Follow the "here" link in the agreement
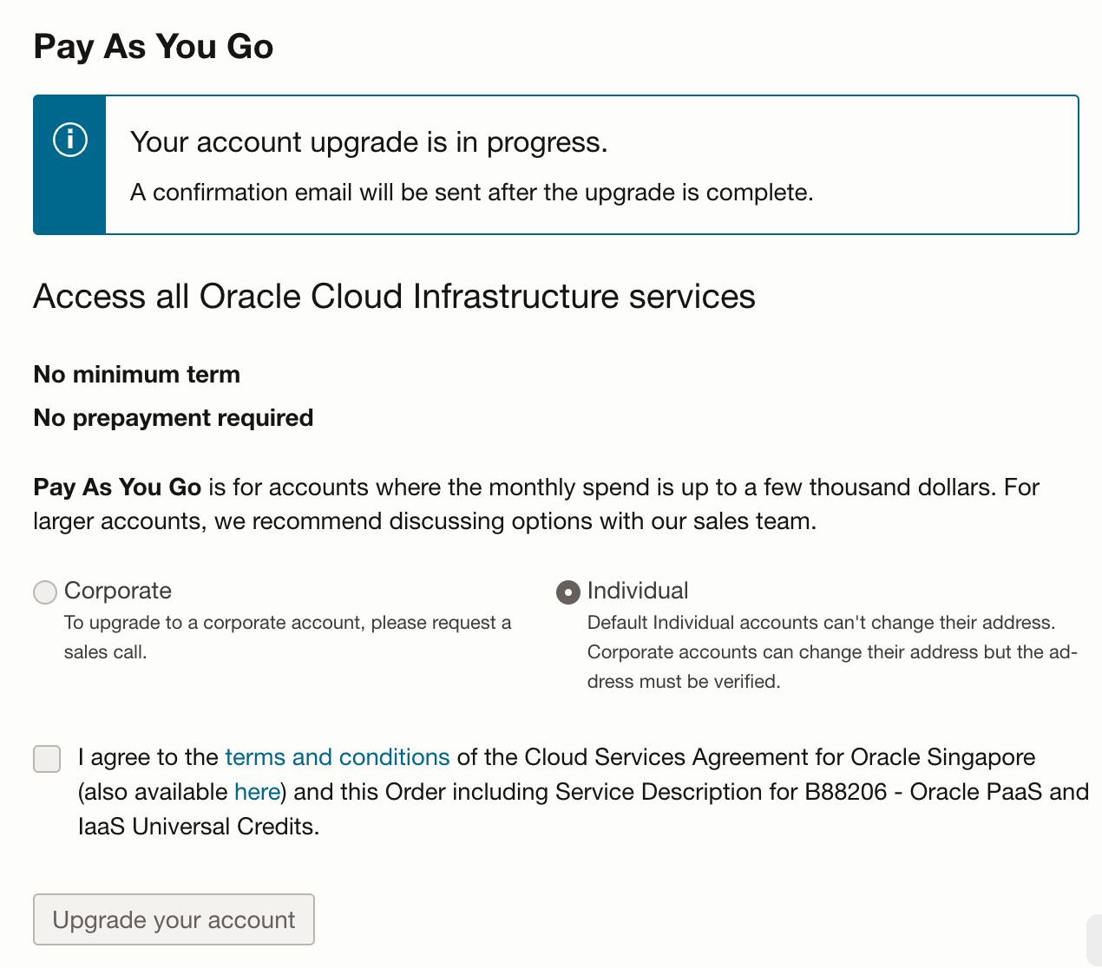The width and height of the screenshot is (1102, 968). [257, 792]
